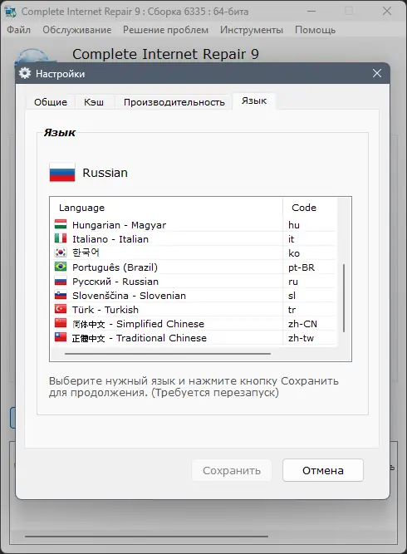Image resolution: width=407 pixels, height=554 pixels.
Task: Click the Slovenian flag icon
Action: (x=61, y=295)
